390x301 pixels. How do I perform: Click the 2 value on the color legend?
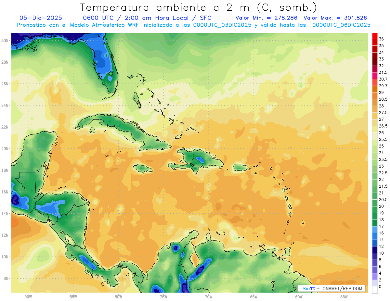pyautogui.click(x=380, y=280)
